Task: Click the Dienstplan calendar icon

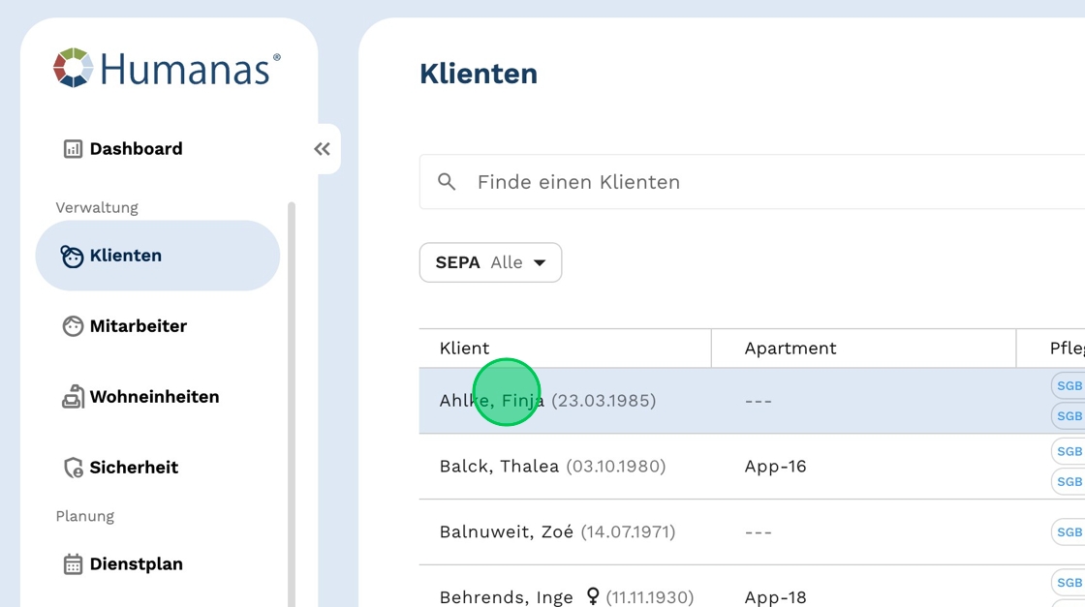Action: coord(73,564)
